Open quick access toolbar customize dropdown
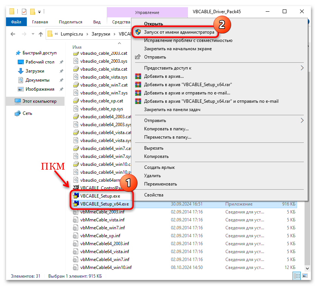 coord(39,12)
